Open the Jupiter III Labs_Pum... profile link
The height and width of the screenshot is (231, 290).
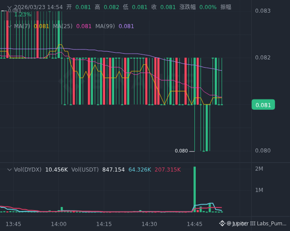click(x=256, y=224)
